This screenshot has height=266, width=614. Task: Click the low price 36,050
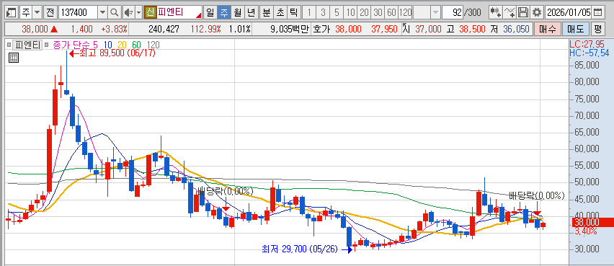click(x=517, y=30)
